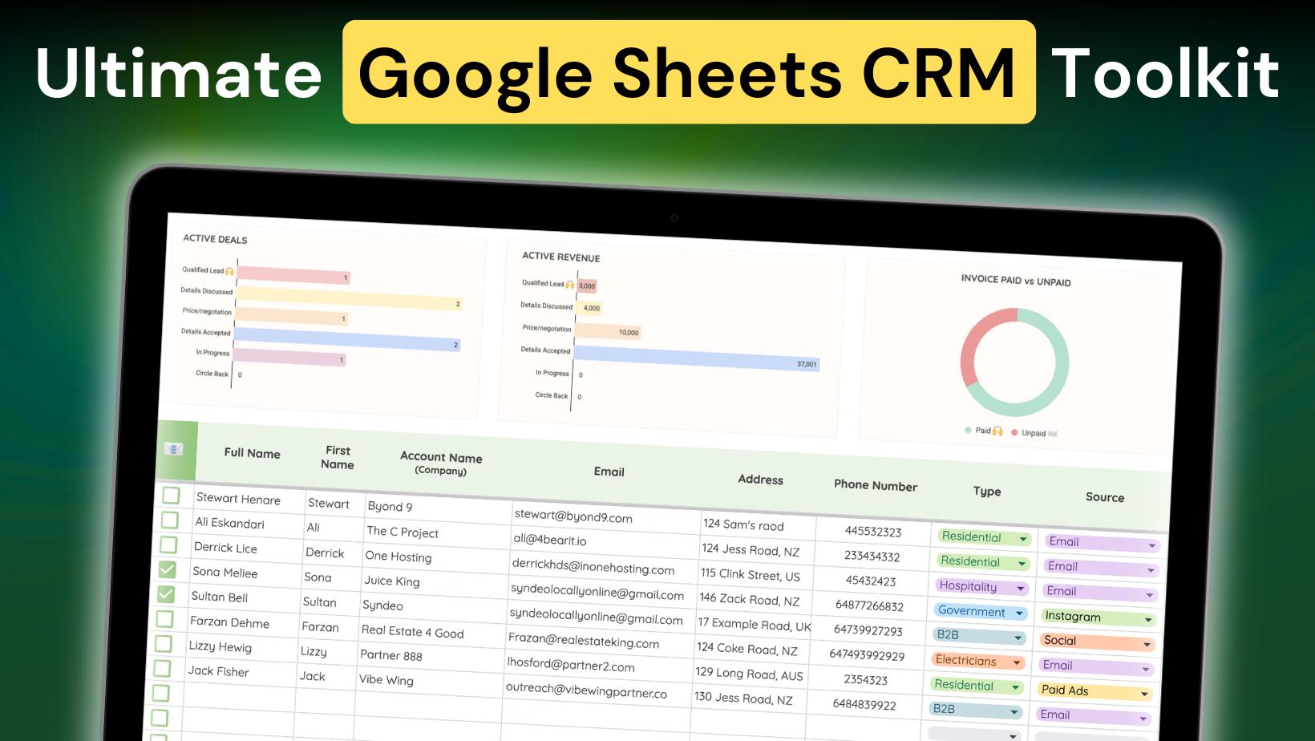Select phone number 647493992929

[x=867, y=655]
